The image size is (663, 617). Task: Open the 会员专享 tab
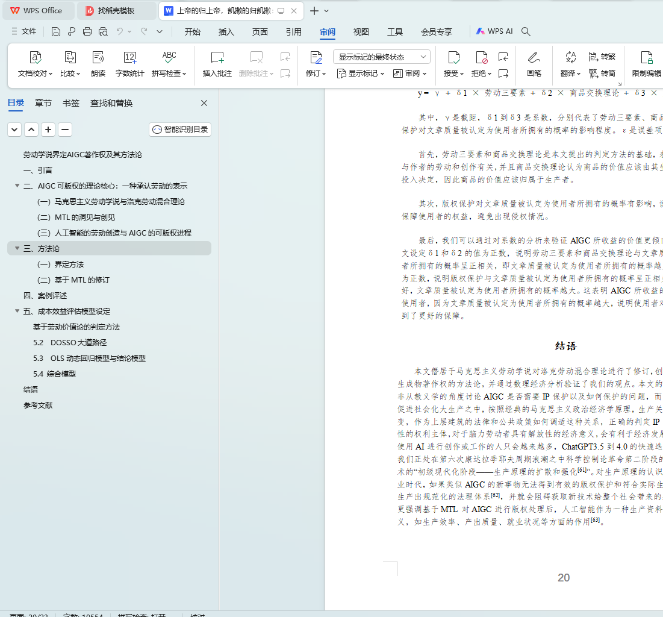437,32
